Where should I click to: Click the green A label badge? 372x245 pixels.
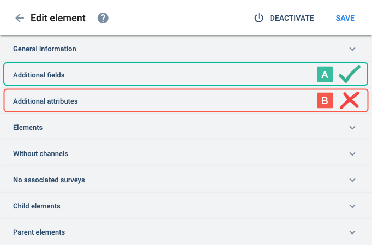click(x=325, y=74)
